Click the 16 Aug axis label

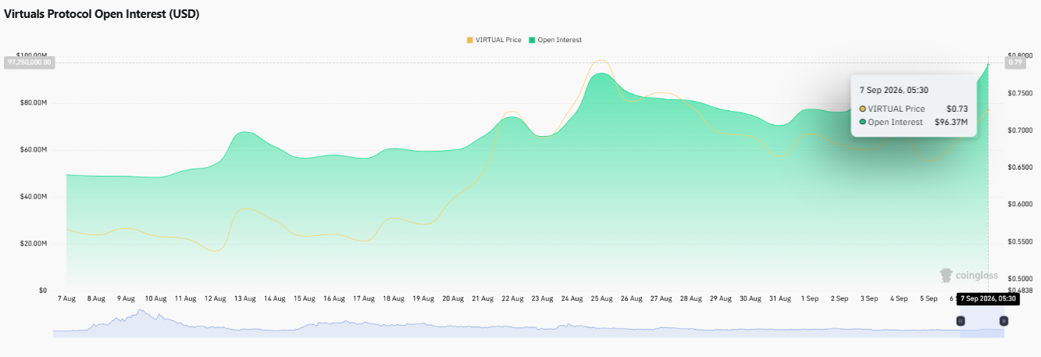click(x=333, y=298)
